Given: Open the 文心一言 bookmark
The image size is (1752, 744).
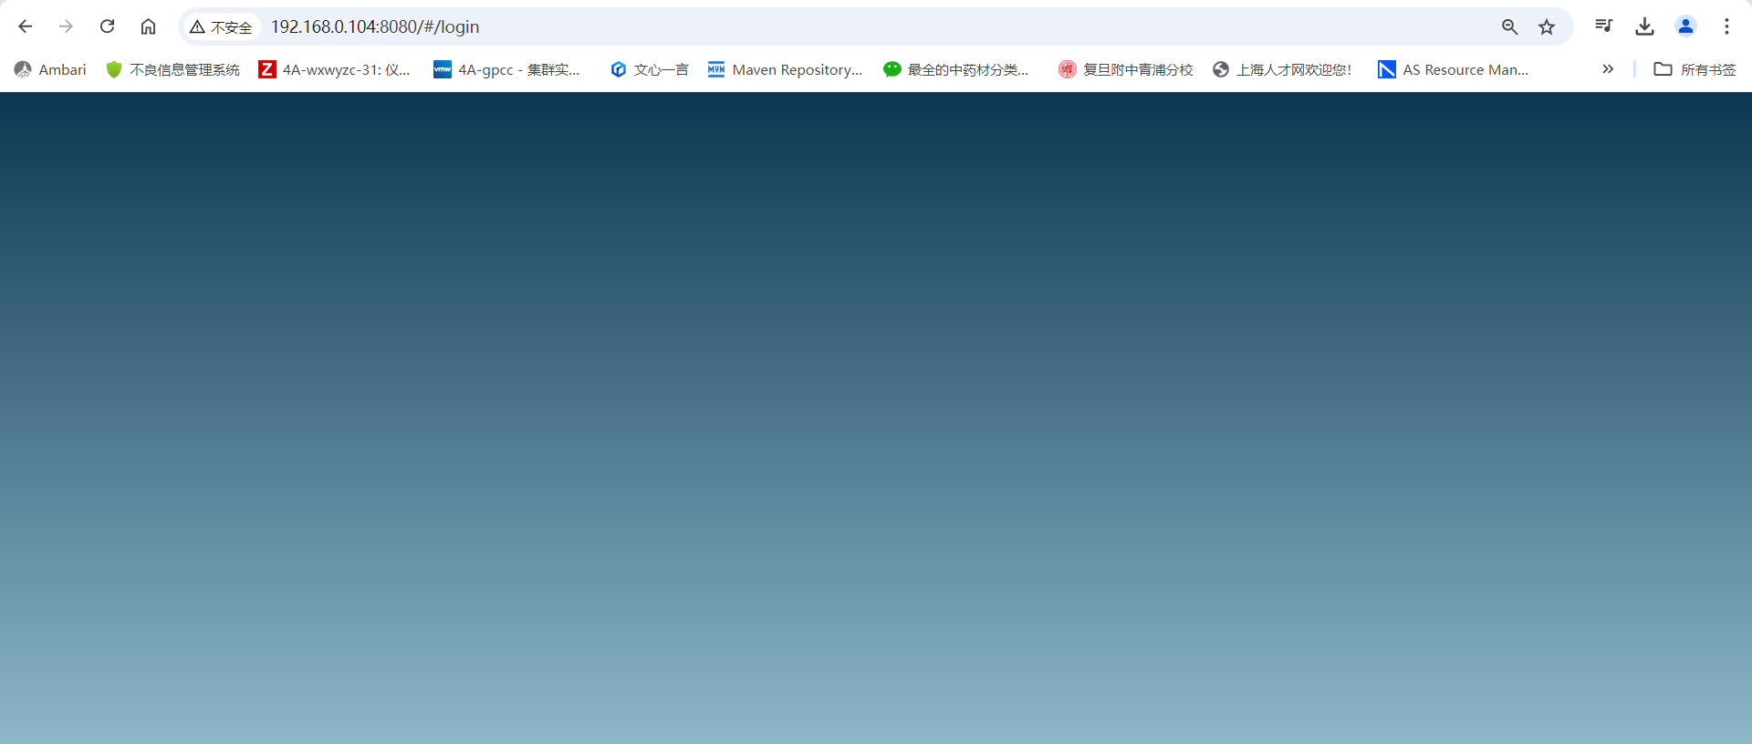Looking at the screenshot, I should (x=649, y=69).
